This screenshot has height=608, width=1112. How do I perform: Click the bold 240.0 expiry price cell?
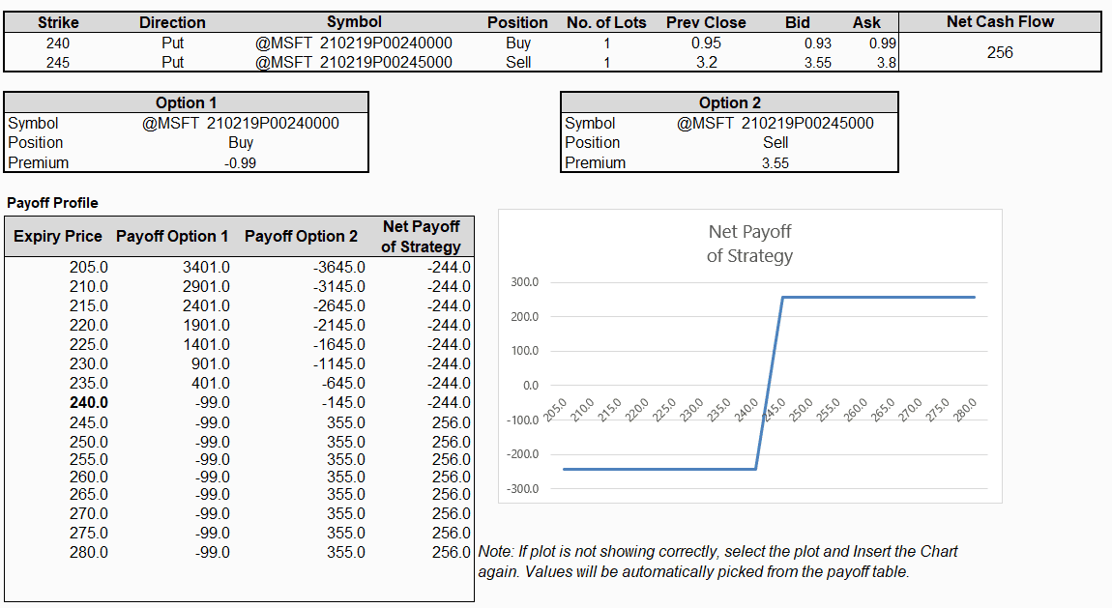89,403
